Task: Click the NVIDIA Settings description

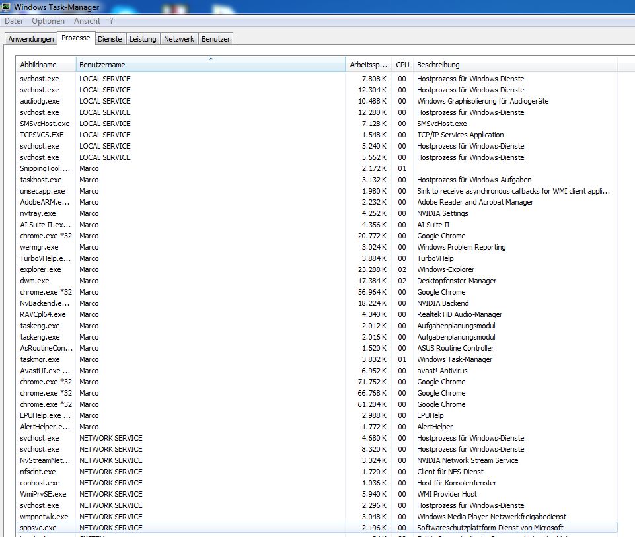Action: pyautogui.click(x=442, y=213)
